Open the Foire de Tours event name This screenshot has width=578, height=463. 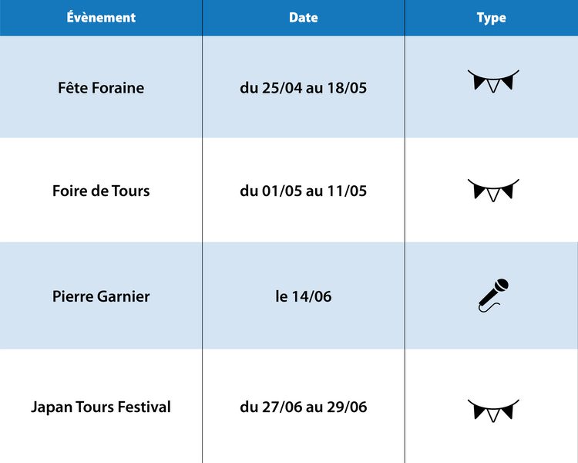101,191
